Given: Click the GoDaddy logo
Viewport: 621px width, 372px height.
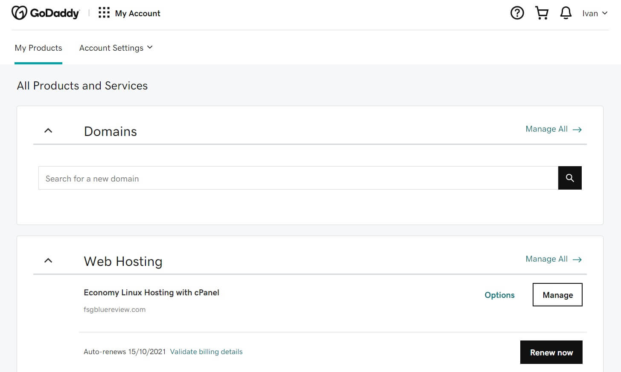Looking at the screenshot, I should (x=46, y=12).
